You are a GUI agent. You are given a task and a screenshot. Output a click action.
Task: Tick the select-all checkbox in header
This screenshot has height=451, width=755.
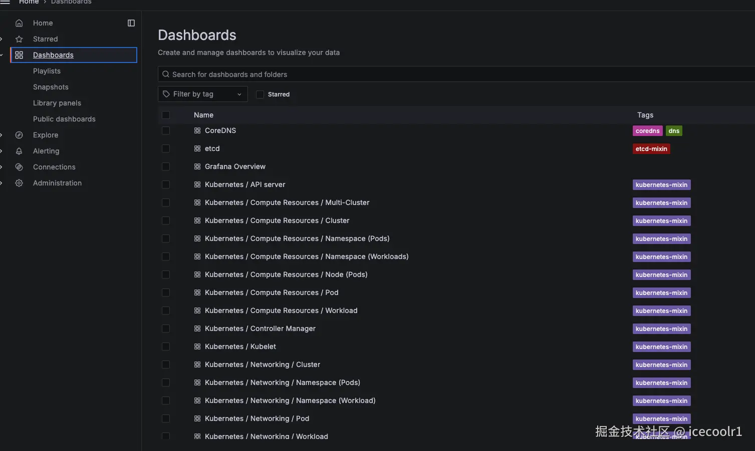(166, 115)
